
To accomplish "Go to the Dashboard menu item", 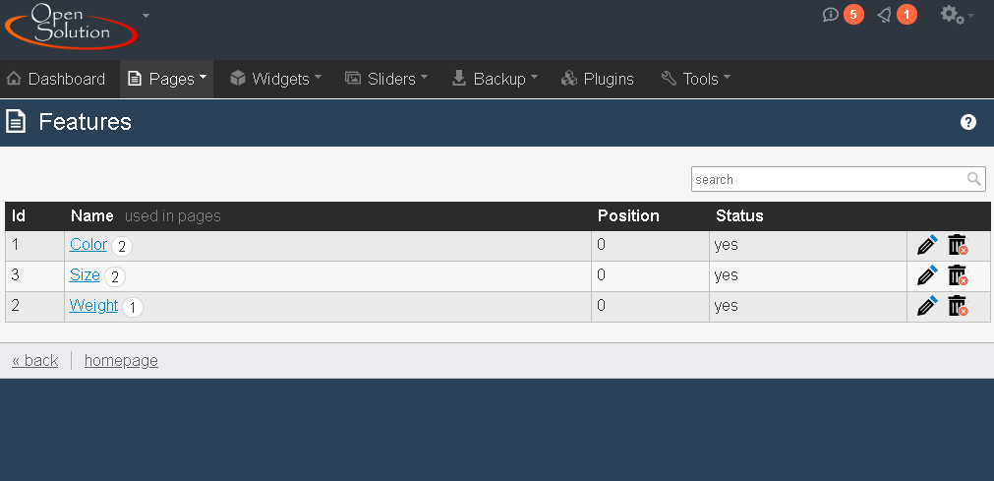I will tap(56, 79).
